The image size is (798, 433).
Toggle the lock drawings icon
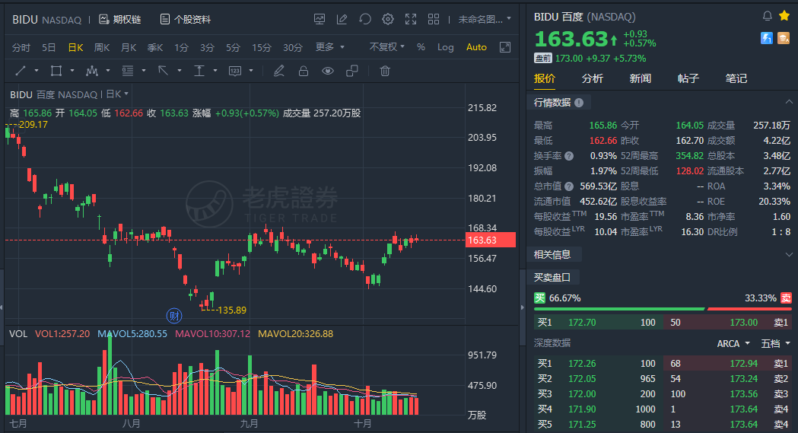pos(304,71)
